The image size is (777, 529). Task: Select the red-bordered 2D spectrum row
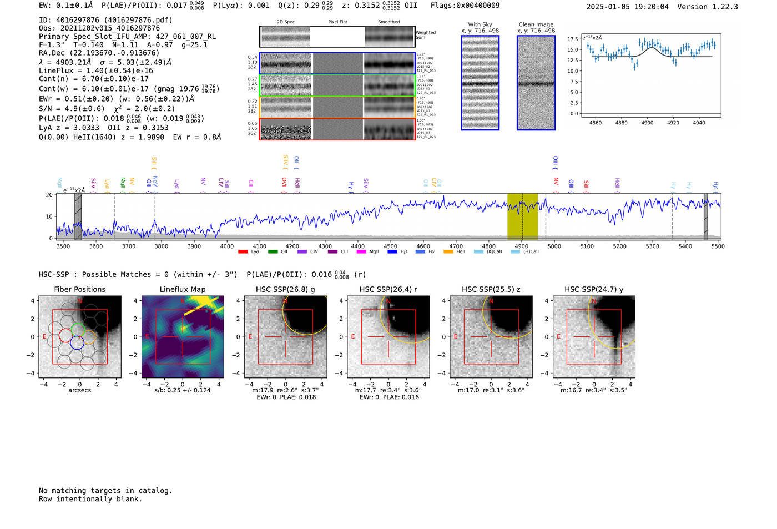(337, 129)
